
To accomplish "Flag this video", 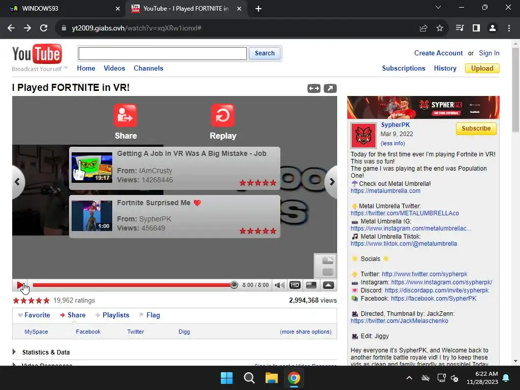I will pyautogui.click(x=153, y=315).
